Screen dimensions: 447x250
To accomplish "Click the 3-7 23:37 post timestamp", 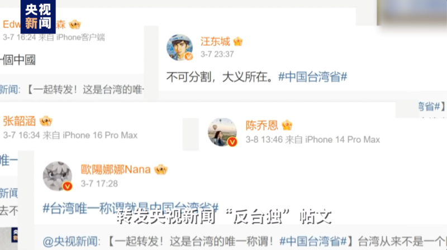I will [x=217, y=54].
